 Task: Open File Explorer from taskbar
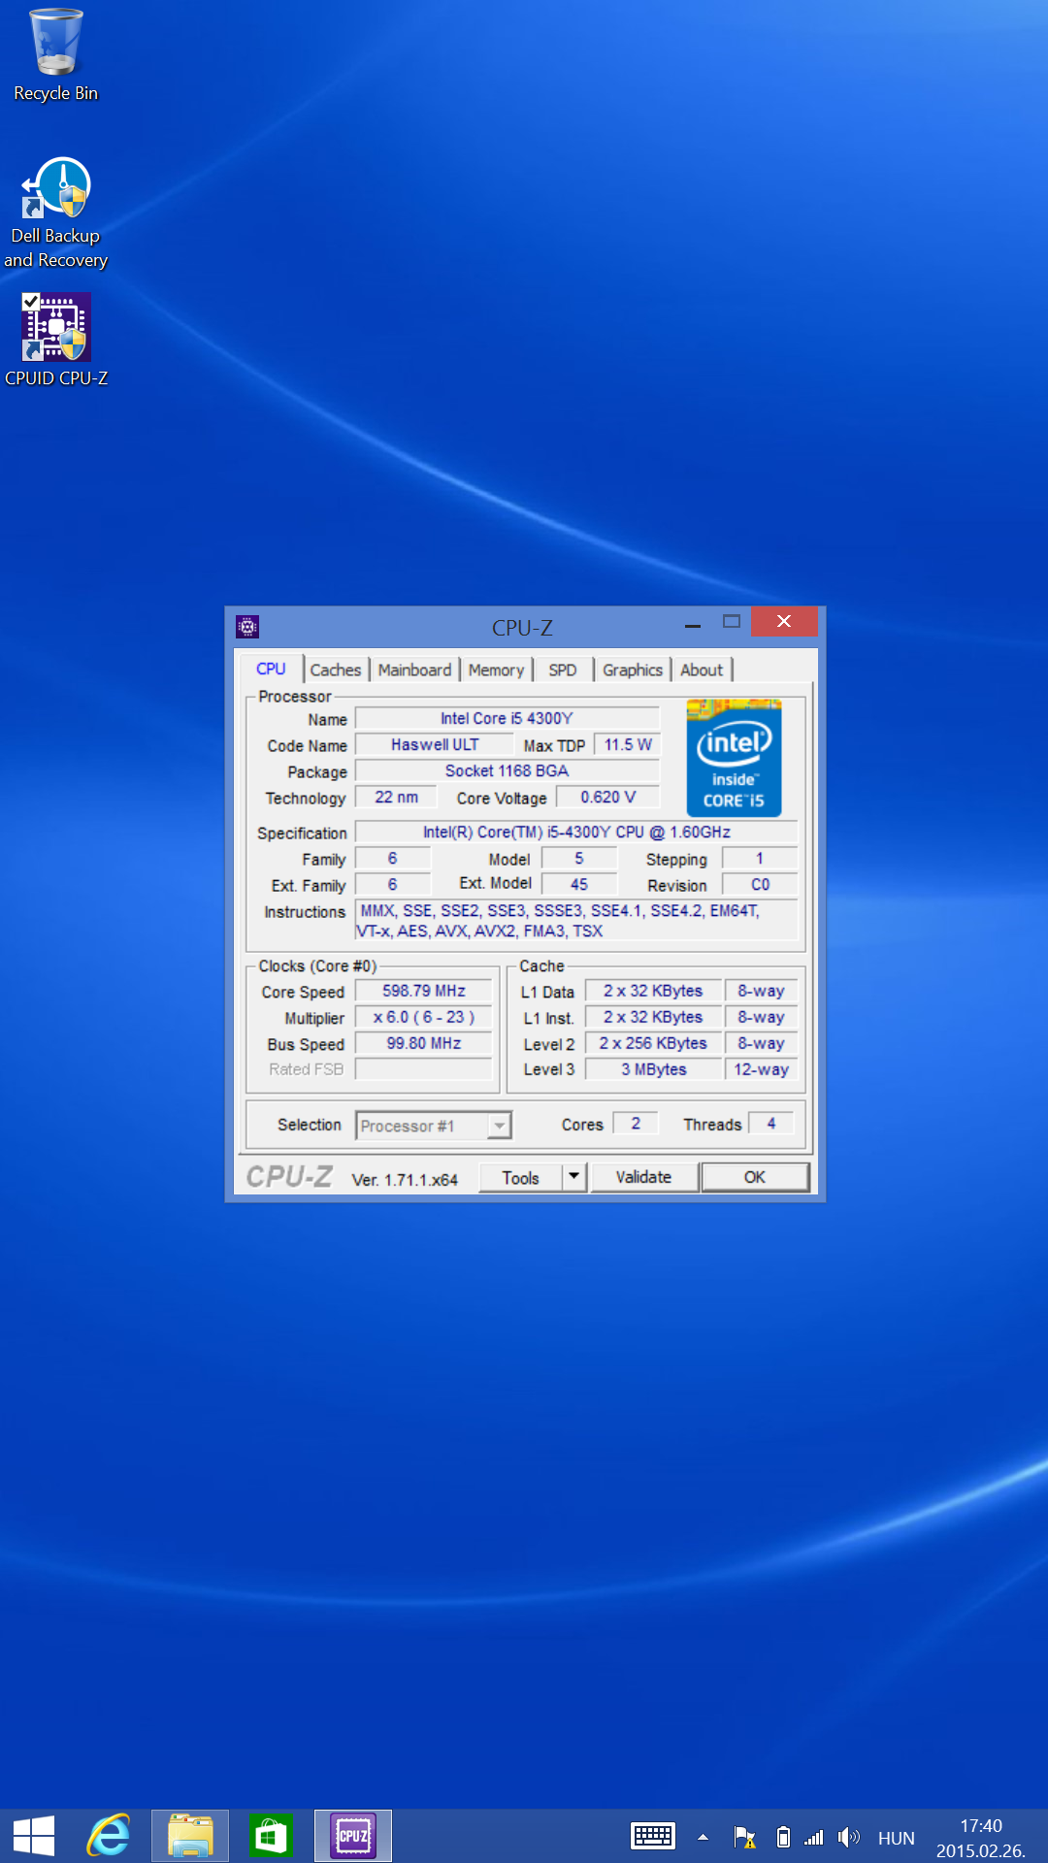[x=190, y=1836]
